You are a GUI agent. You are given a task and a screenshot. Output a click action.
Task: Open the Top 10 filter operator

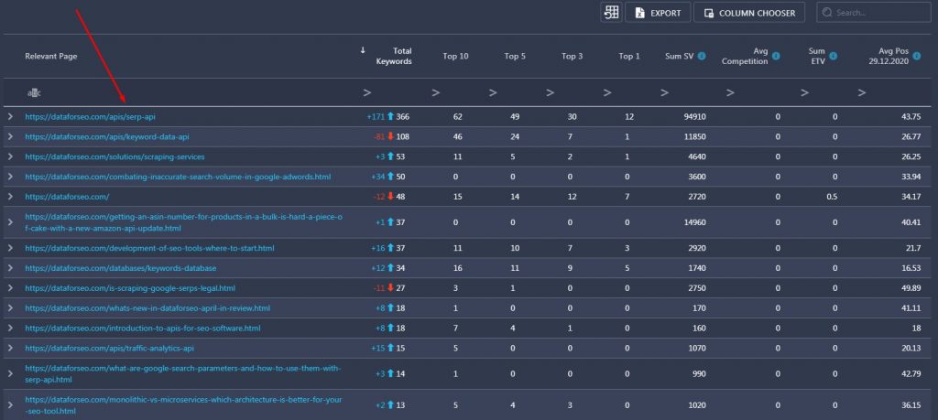click(436, 92)
